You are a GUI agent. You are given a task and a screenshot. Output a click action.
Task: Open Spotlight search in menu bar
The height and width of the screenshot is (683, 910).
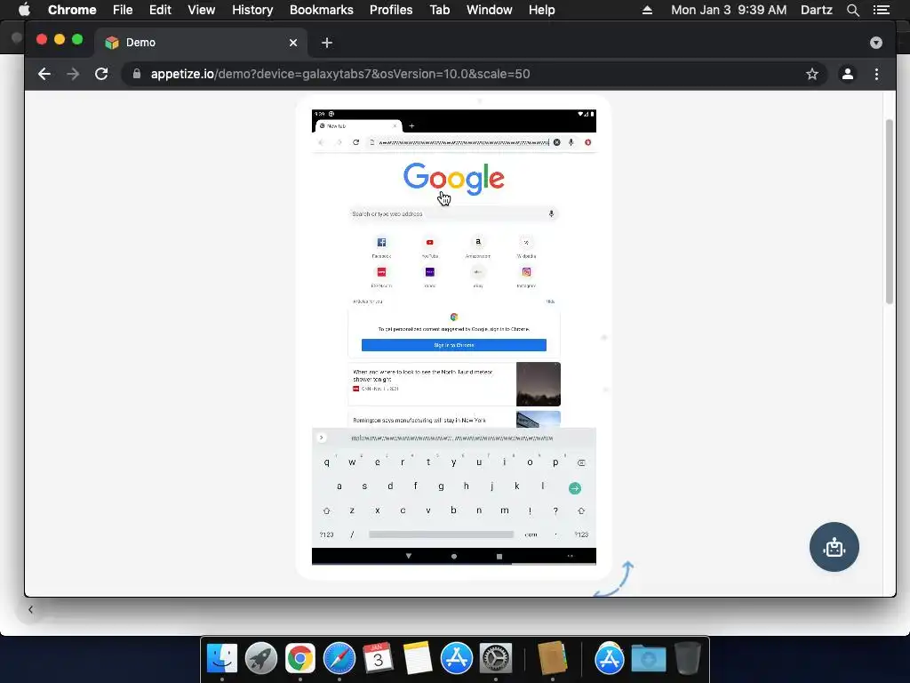(852, 10)
